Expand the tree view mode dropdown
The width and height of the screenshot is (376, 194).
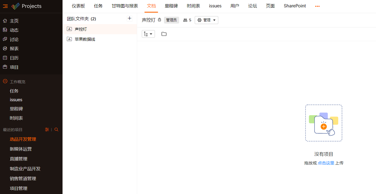(148, 34)
